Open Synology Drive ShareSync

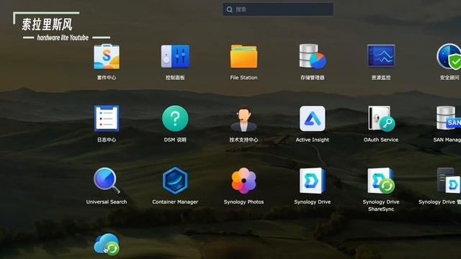tap(381, 181)
